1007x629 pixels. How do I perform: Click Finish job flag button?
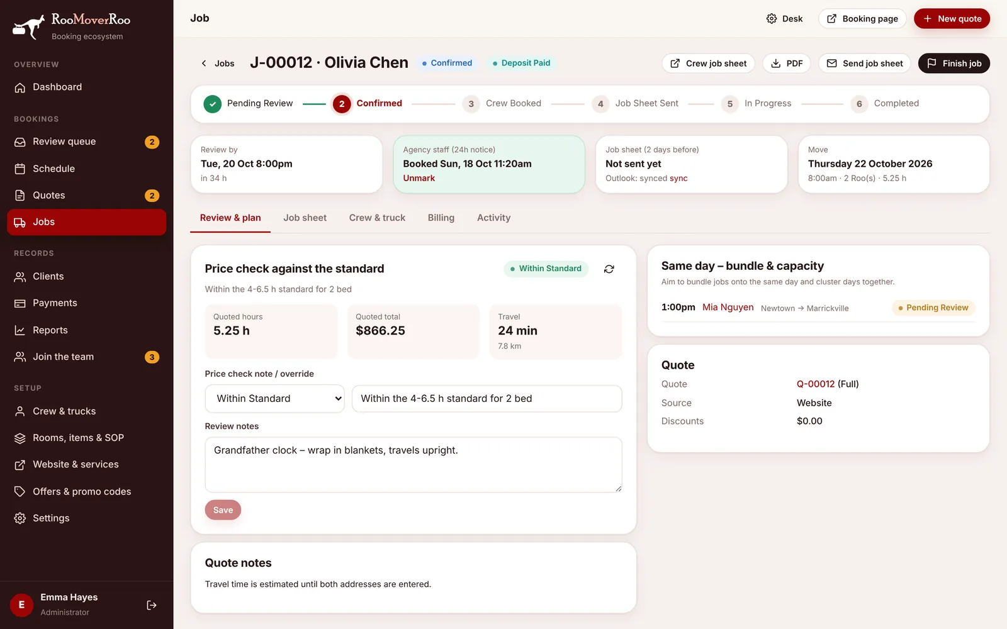click(x=954, y=64)
